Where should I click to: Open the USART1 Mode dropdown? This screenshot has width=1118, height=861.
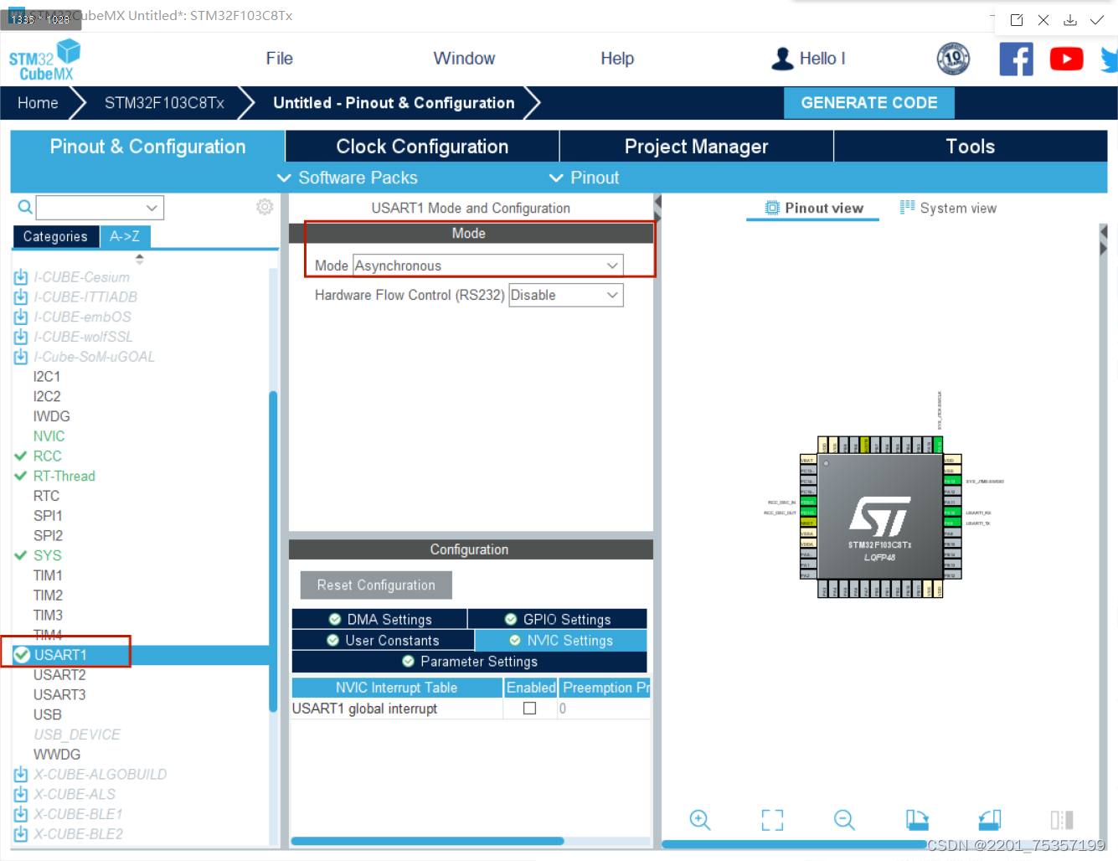point(488,266)
